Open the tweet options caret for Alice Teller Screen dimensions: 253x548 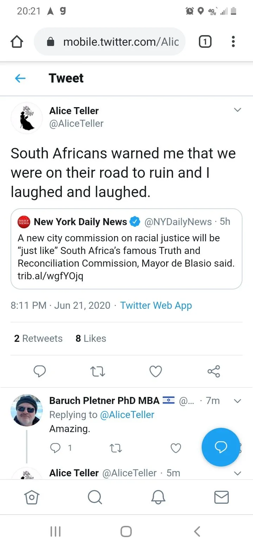coord(238,110)
